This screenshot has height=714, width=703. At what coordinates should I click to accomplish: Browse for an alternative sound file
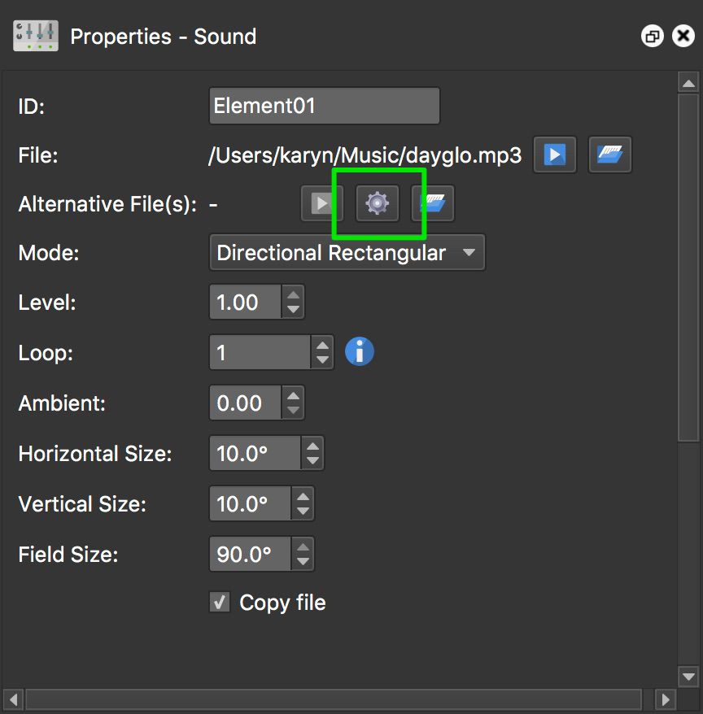(433, 203)
